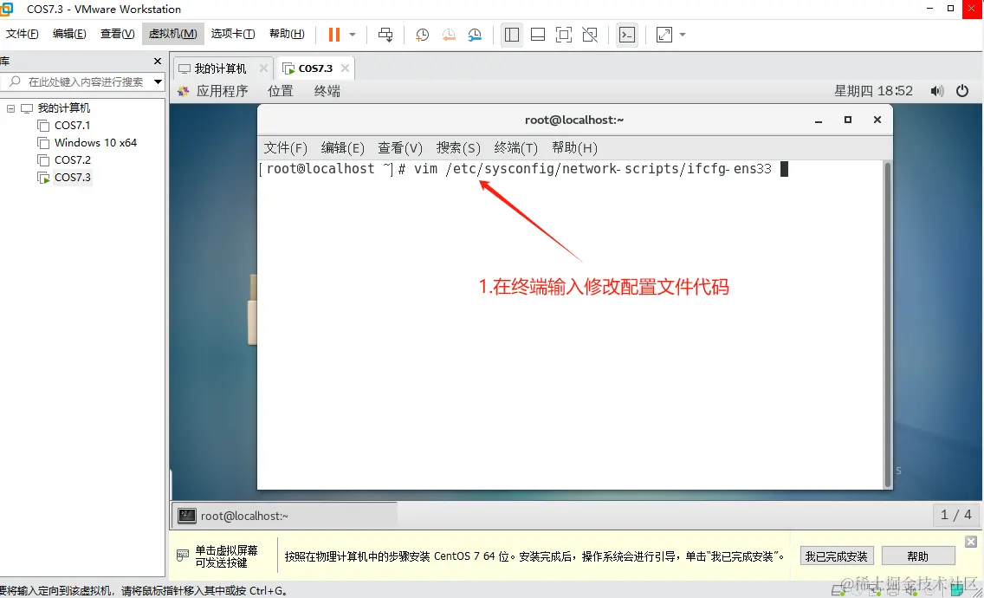Click root@localhost taskbar window button
Image resolution: width=984 pixels, height=598 pixels.
[284, 516]
